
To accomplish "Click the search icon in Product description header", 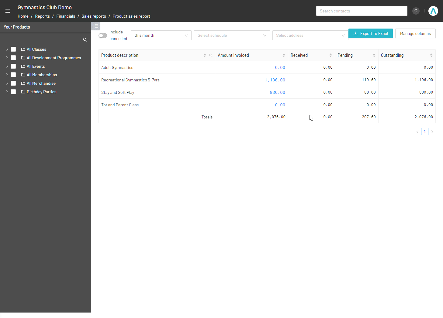I will 211,55.
